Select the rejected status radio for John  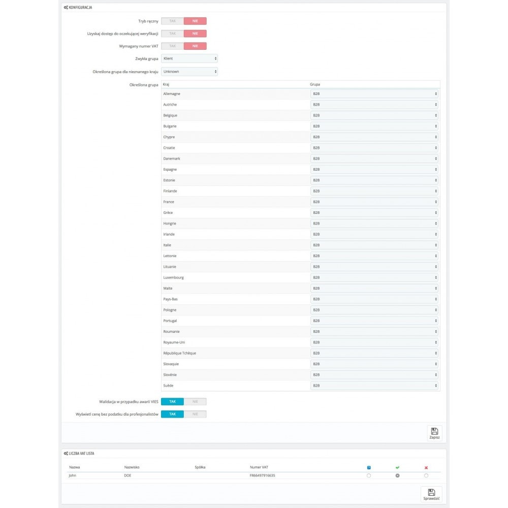click(426, 475)
